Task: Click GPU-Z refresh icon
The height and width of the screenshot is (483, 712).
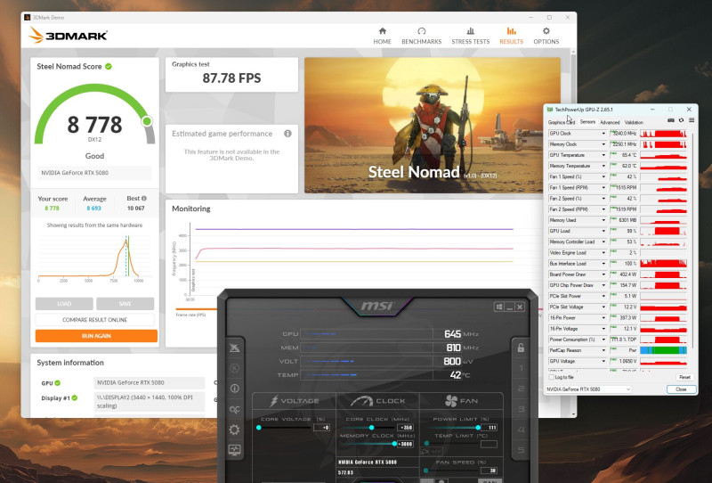Action: (x=681, y=120)
